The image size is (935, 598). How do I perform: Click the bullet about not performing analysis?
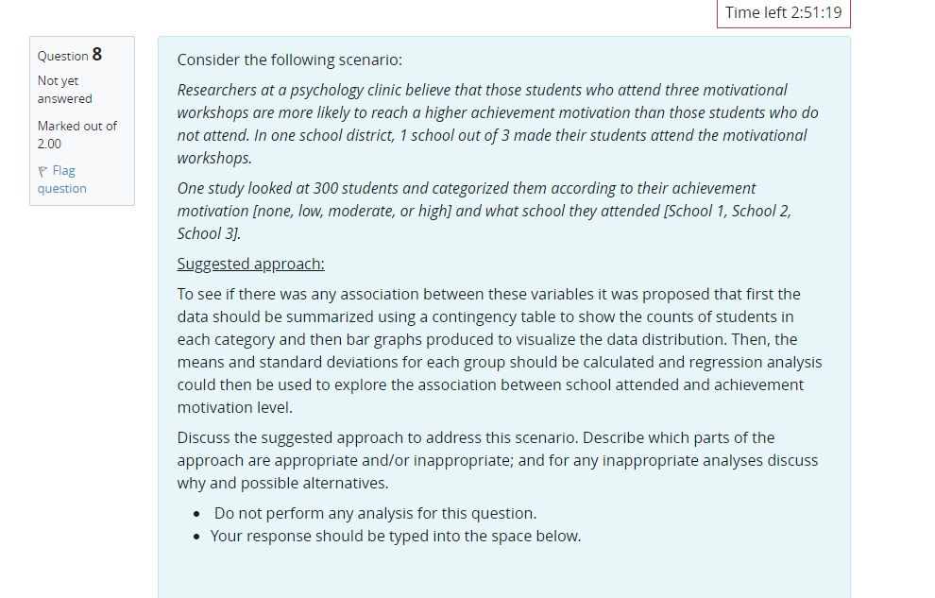pyautogui.click(x=375, y=513)
